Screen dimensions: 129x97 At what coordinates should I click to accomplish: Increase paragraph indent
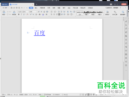[x=61, y=12]
